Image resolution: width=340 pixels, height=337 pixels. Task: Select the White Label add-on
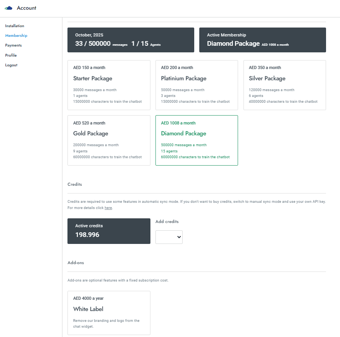click(x=109, y=313)
